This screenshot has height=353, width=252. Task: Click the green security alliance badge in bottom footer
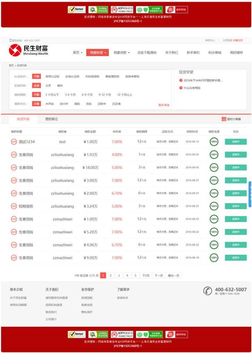tap(149, 334)
